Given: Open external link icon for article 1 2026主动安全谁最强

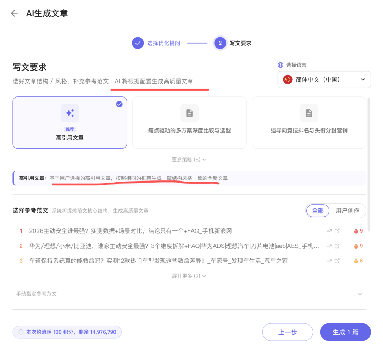Looking at the screenshot, I should [337, 231].
